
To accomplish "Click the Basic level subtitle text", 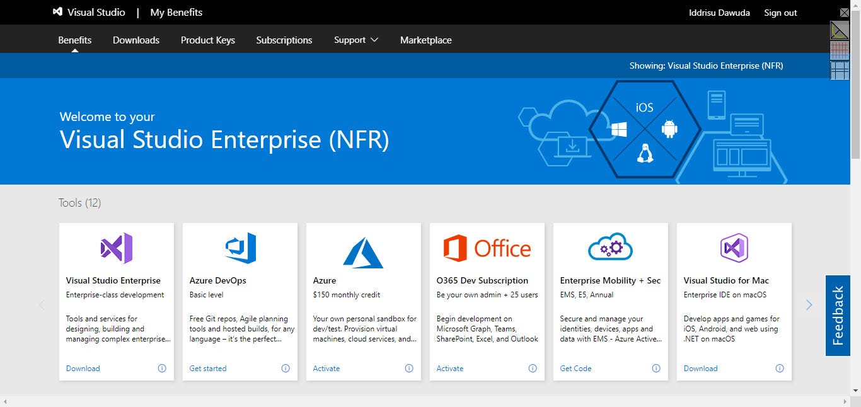I will (207, 295).
